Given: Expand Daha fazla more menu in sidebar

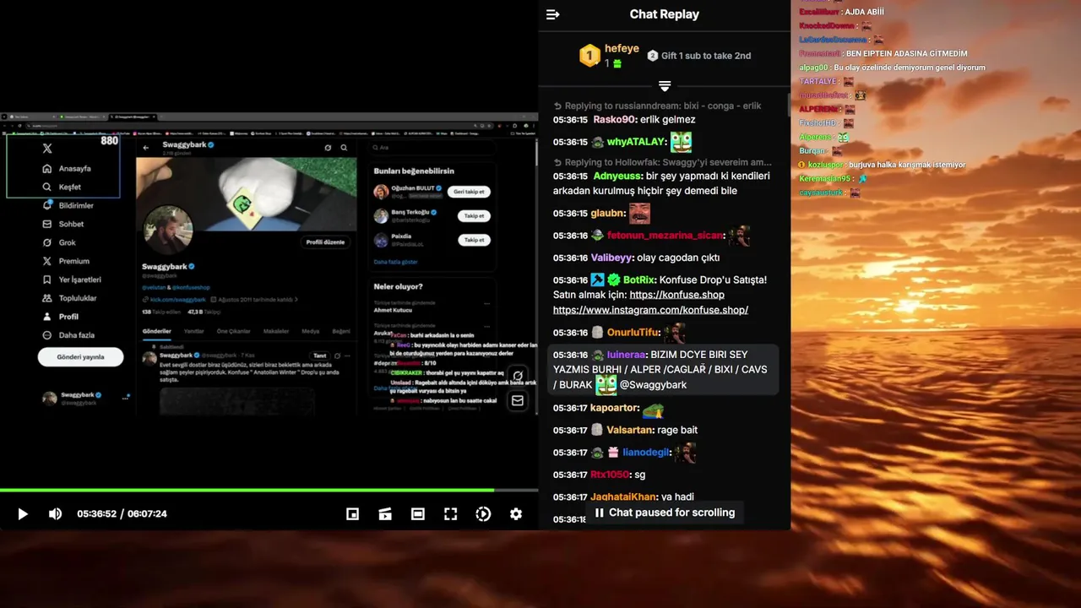Looking at the screenshot, I should pyautogui.click(x=68, y=335).
